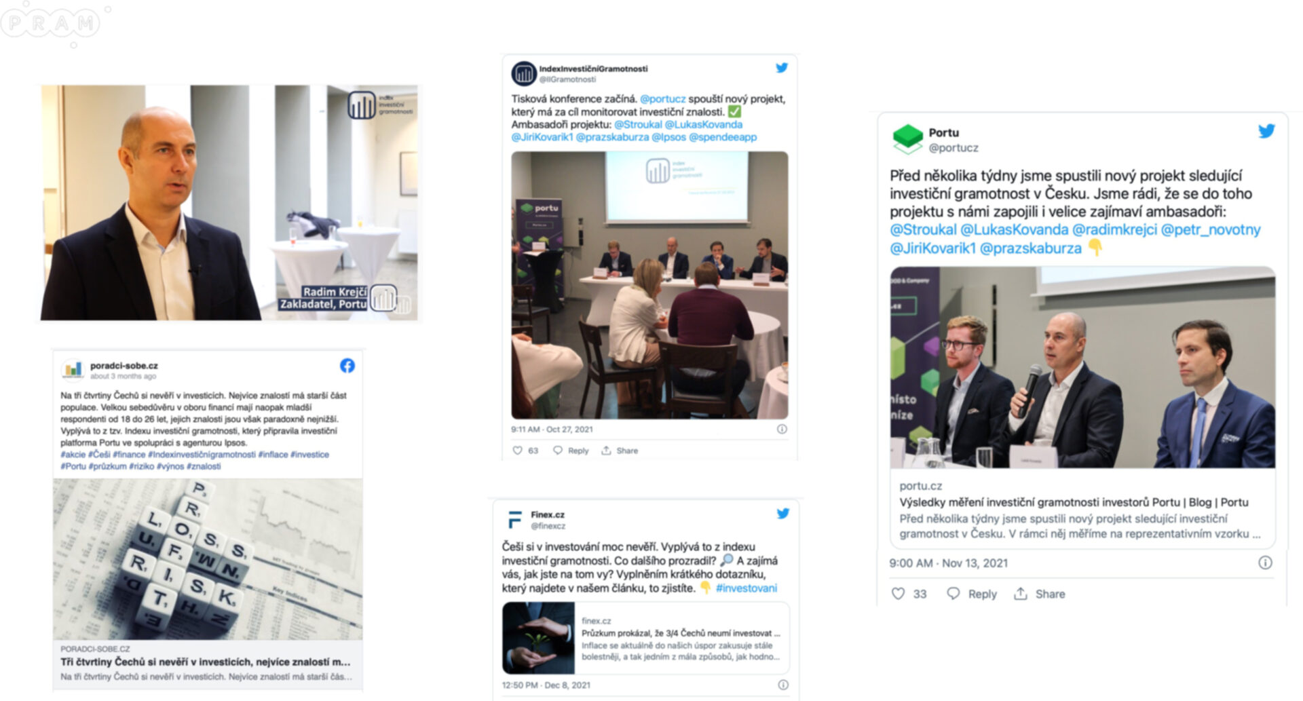Open the @portucz mention link
The image size is (1303, 701).
pos(663,99)
